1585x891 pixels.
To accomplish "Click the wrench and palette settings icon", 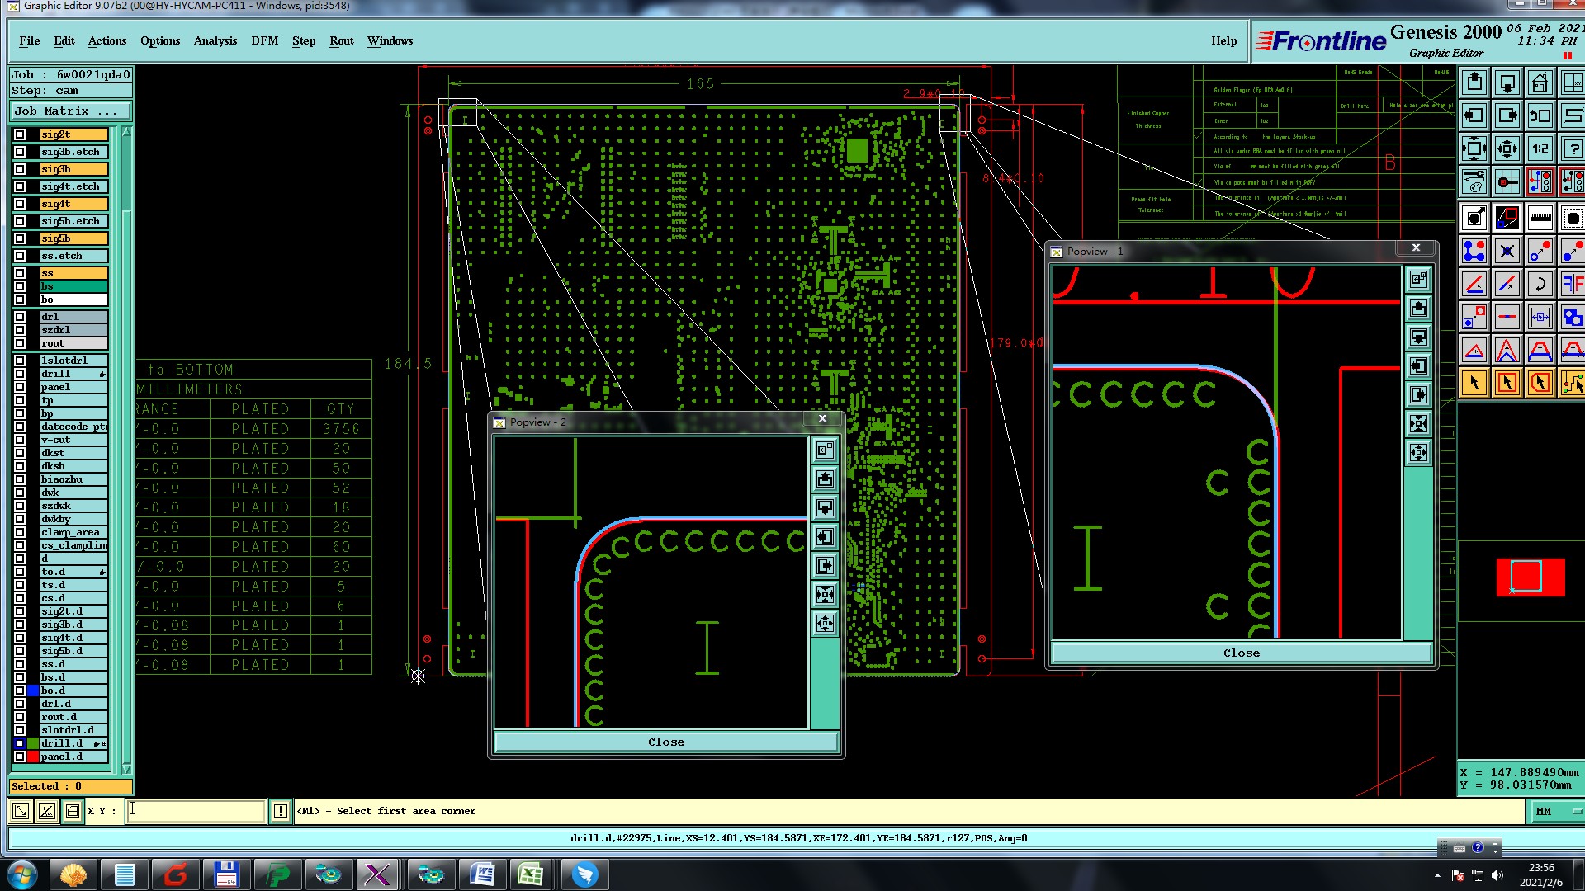I will click(1474, 181).
